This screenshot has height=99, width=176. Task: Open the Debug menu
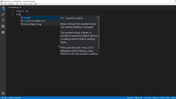[x=26, y=4]
